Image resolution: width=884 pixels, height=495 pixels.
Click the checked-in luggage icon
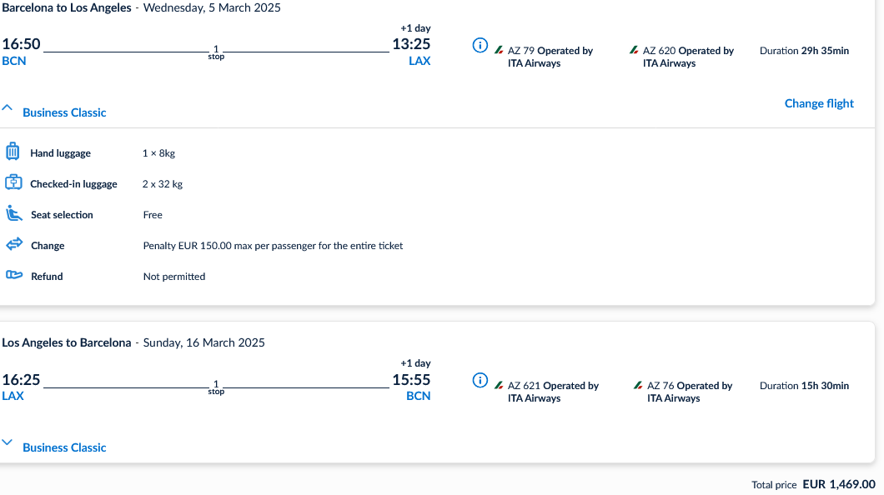coord(13,183)
